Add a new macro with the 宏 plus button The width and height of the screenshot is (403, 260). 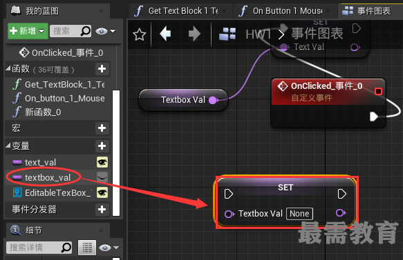point(102,128)
